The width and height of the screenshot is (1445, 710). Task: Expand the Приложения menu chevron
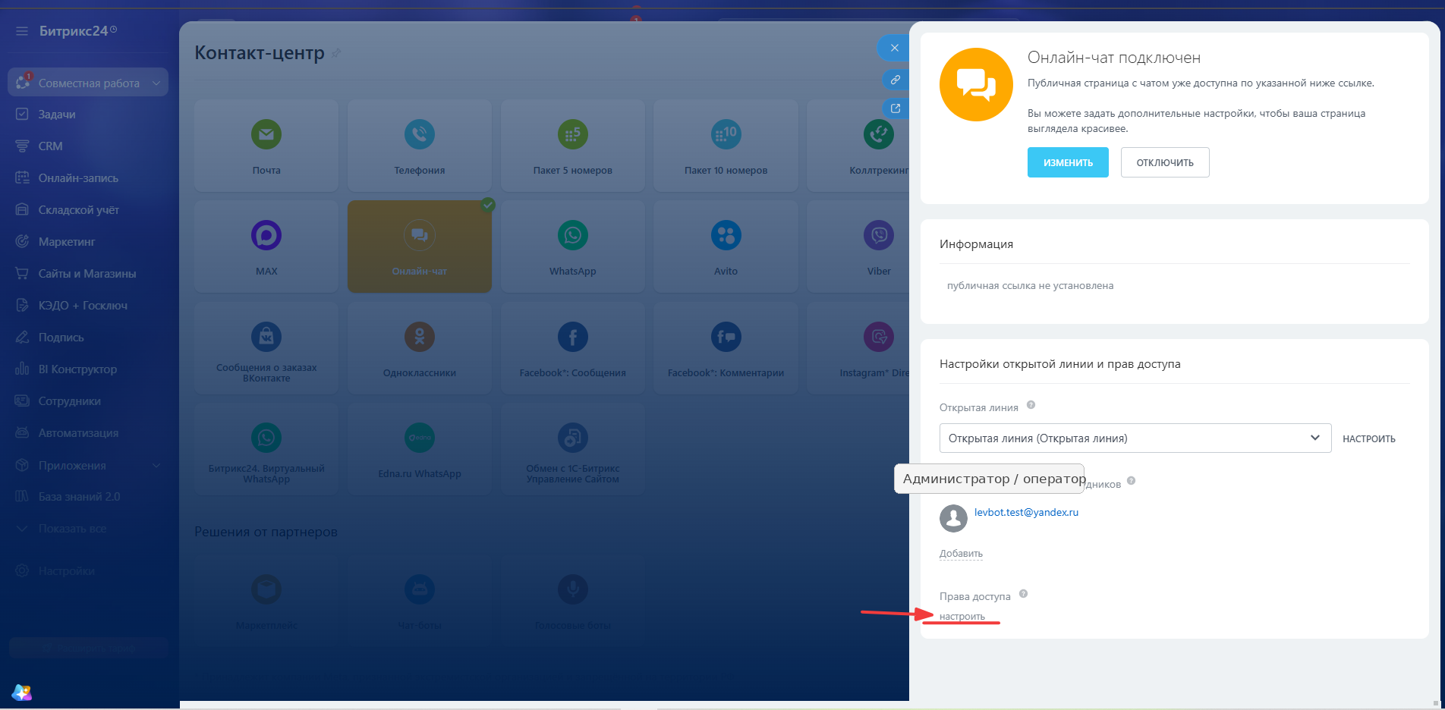(x=156, y=465)
